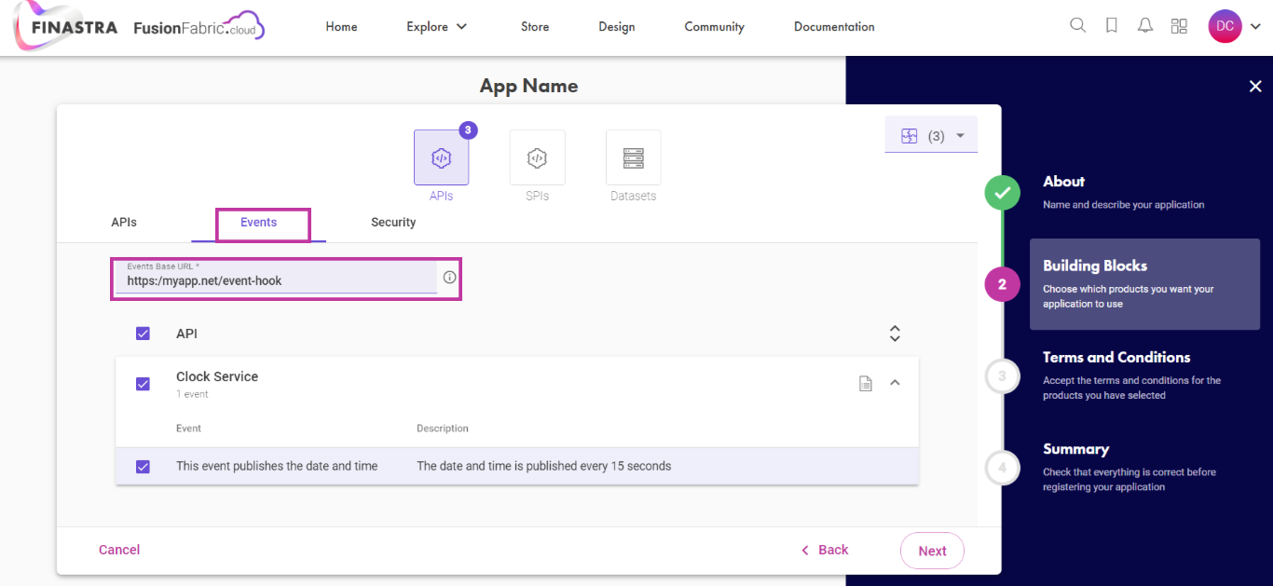Screen dimensions: 1273x586
Task: Click step 2 circle indicator
Action: coord(1002,284)
